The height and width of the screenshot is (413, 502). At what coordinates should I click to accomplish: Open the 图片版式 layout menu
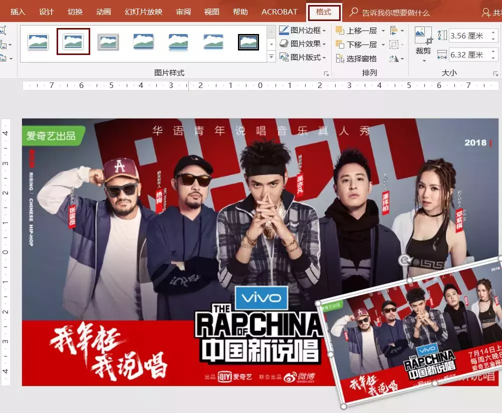pos(303,57)
